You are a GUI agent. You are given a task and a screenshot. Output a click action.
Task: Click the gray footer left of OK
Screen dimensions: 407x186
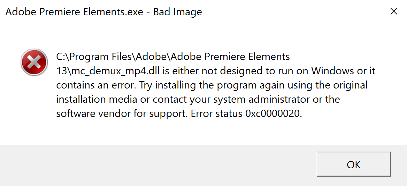(x=157, y=165)
